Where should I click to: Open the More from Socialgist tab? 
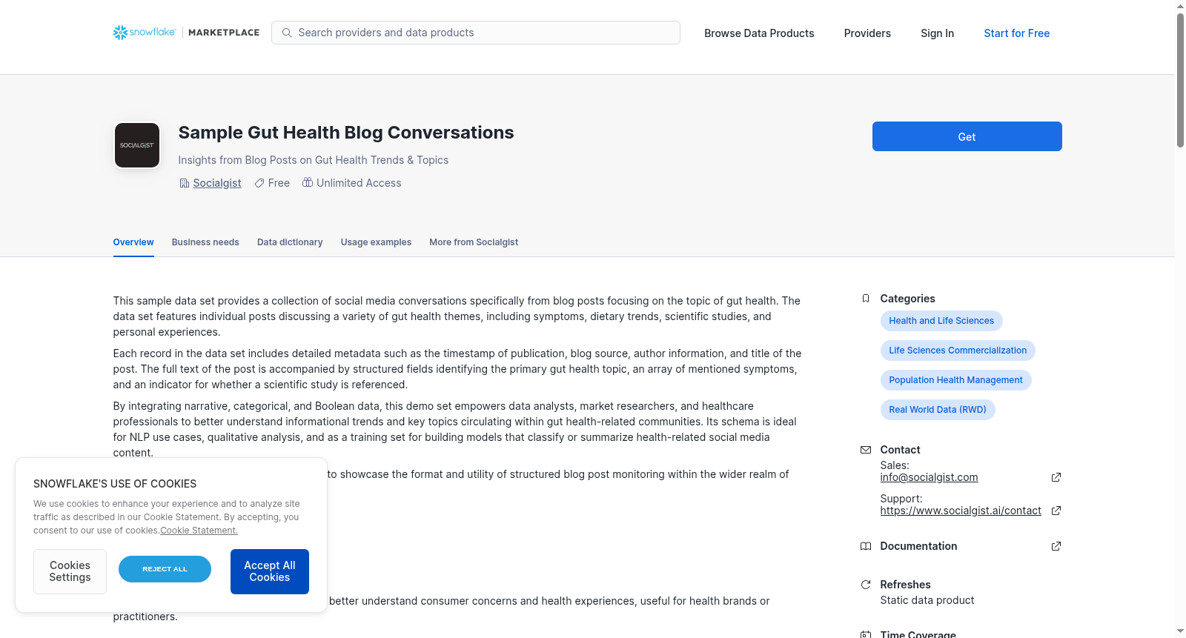[x=474, y=242]
